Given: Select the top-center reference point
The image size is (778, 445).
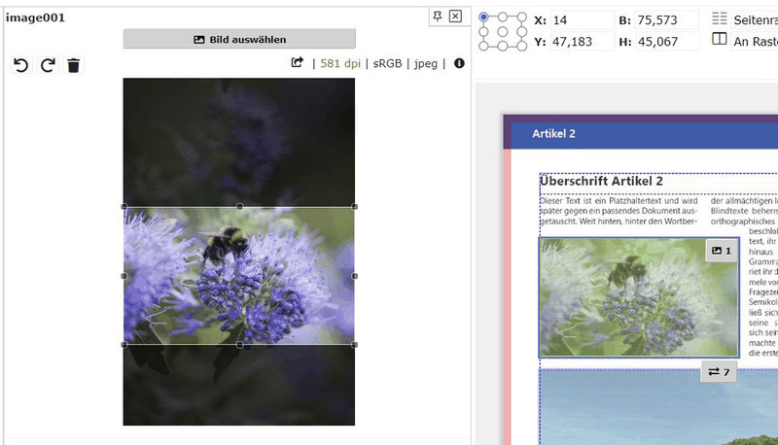Looking at the screenshot, I should (503, 17).
